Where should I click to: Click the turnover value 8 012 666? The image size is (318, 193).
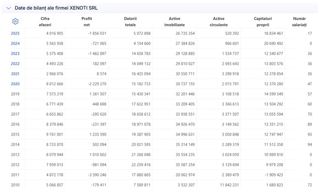[x=54, y=84]
